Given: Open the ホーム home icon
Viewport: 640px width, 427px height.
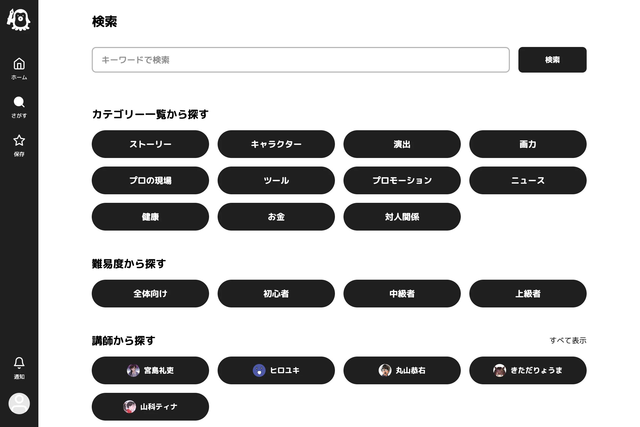Looking at the screenshot, I should (19, 65).
